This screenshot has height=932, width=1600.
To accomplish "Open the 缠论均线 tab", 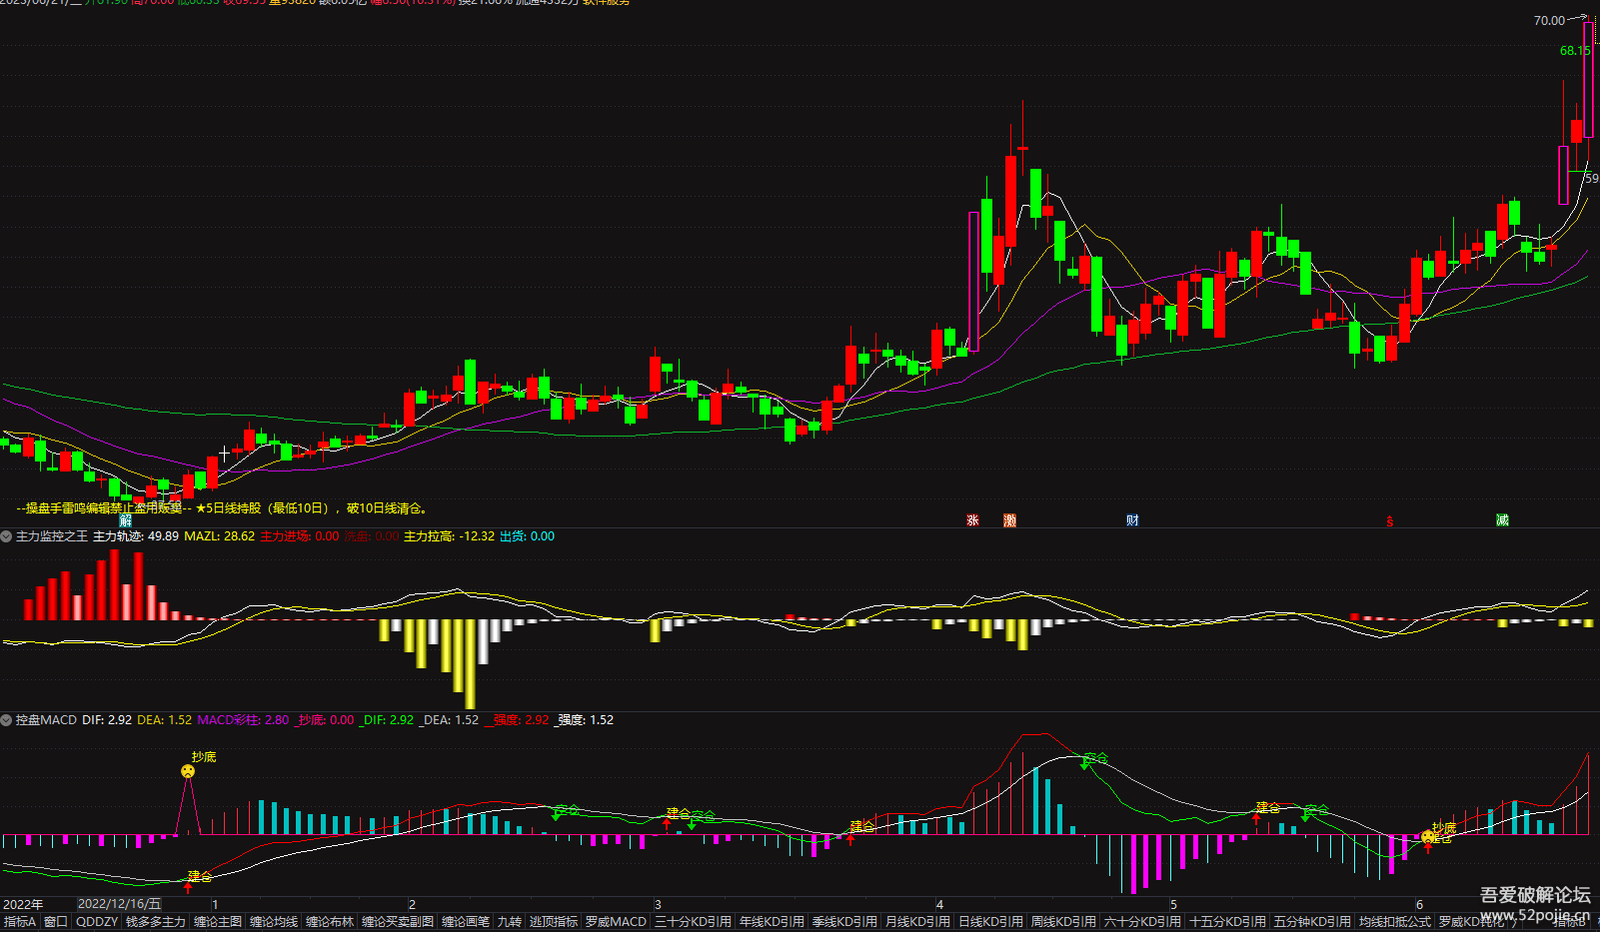I will 274,922.
